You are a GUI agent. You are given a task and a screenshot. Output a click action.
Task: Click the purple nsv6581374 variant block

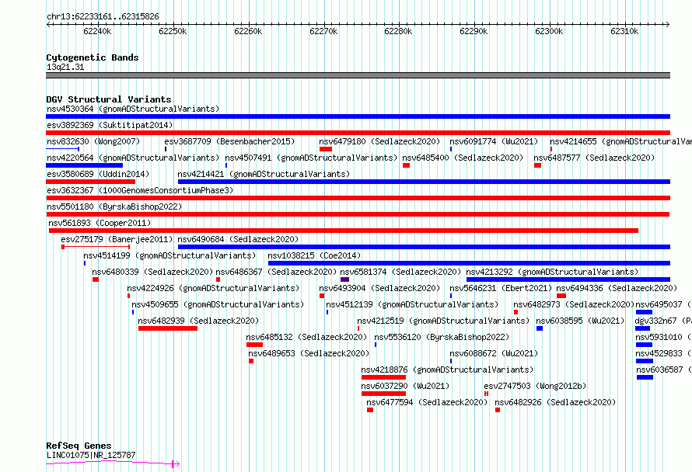coord(344,279)
